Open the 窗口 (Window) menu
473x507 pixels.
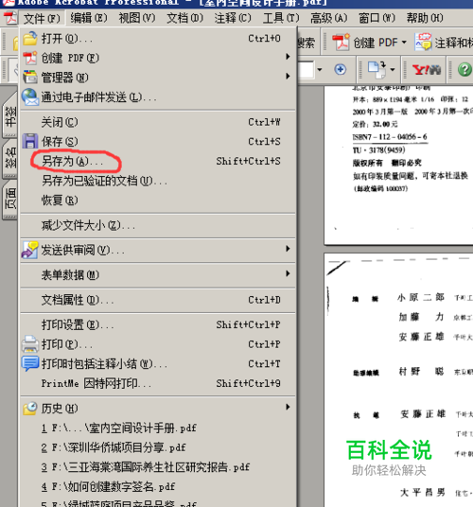tap(377, 18)
